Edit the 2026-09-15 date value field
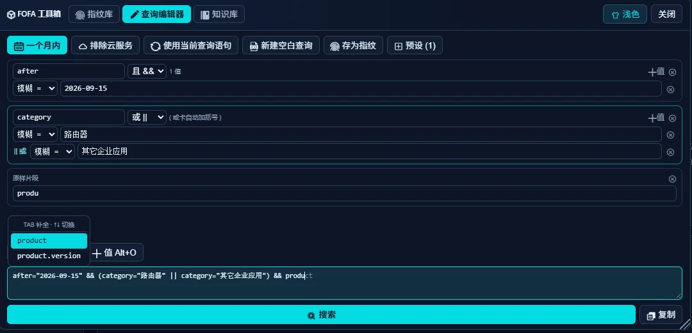This screenshot has height=333, width=692. [x=361, y=88]
